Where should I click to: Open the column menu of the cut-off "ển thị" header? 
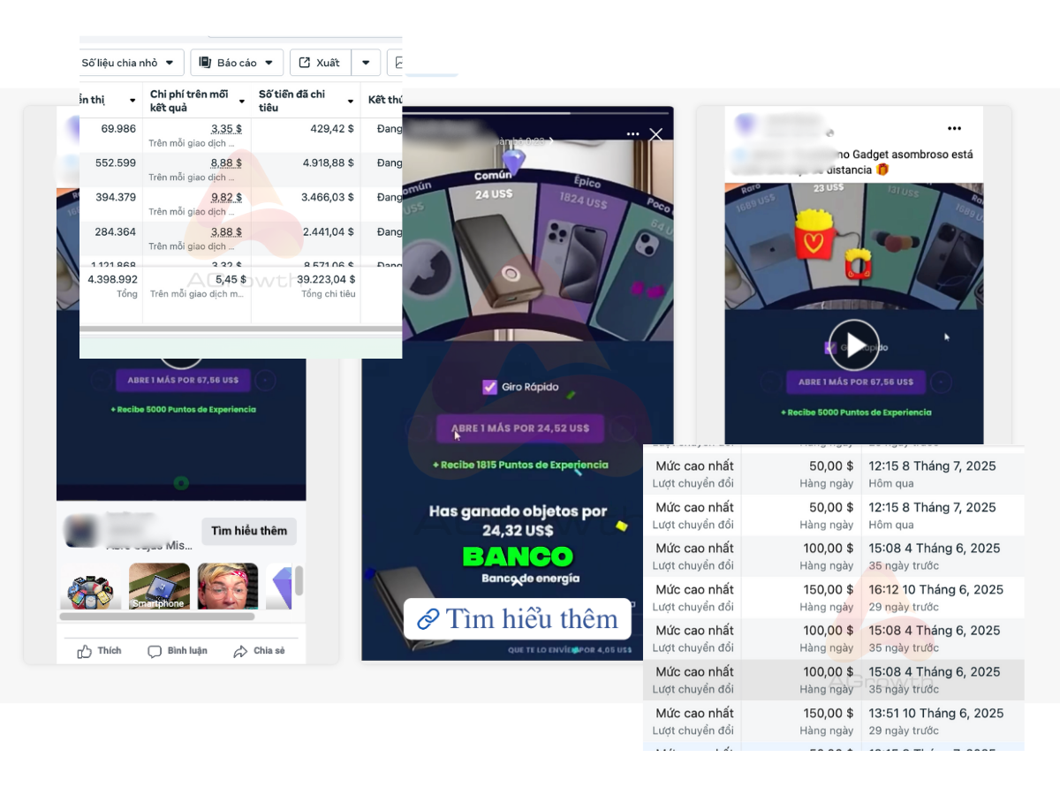click(x=132, y=100)
